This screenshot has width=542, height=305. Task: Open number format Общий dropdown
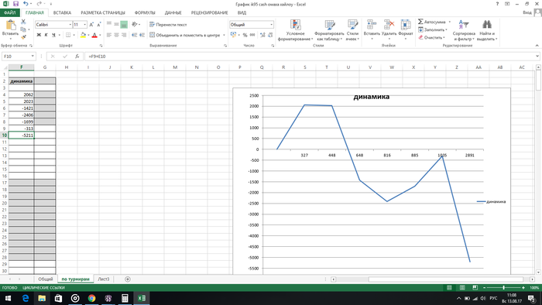(271, 25)
